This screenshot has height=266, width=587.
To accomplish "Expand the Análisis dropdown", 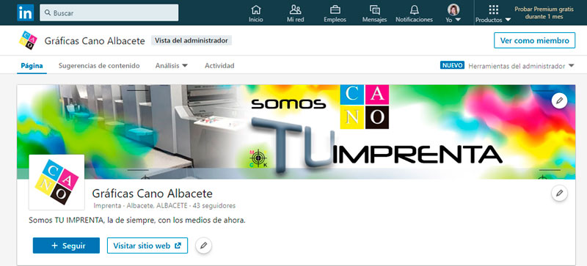I will (x=172, y=66).
